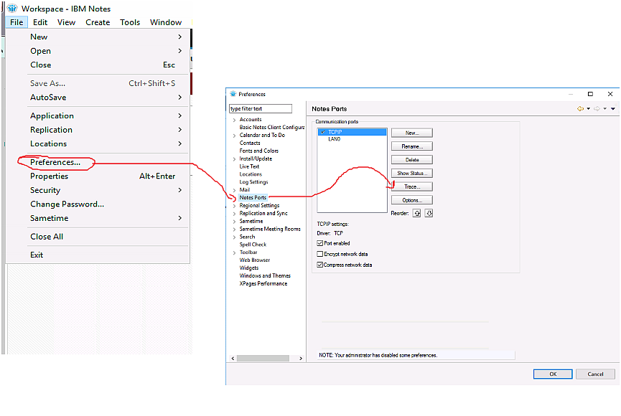This screenshot has height=416, width=621.
Task: Open the Security submenu
Action: click(98, 190)
